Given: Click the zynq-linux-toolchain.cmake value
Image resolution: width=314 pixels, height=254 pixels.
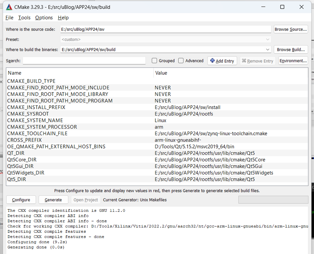Looking at the screenshot, I should [211, 133].
